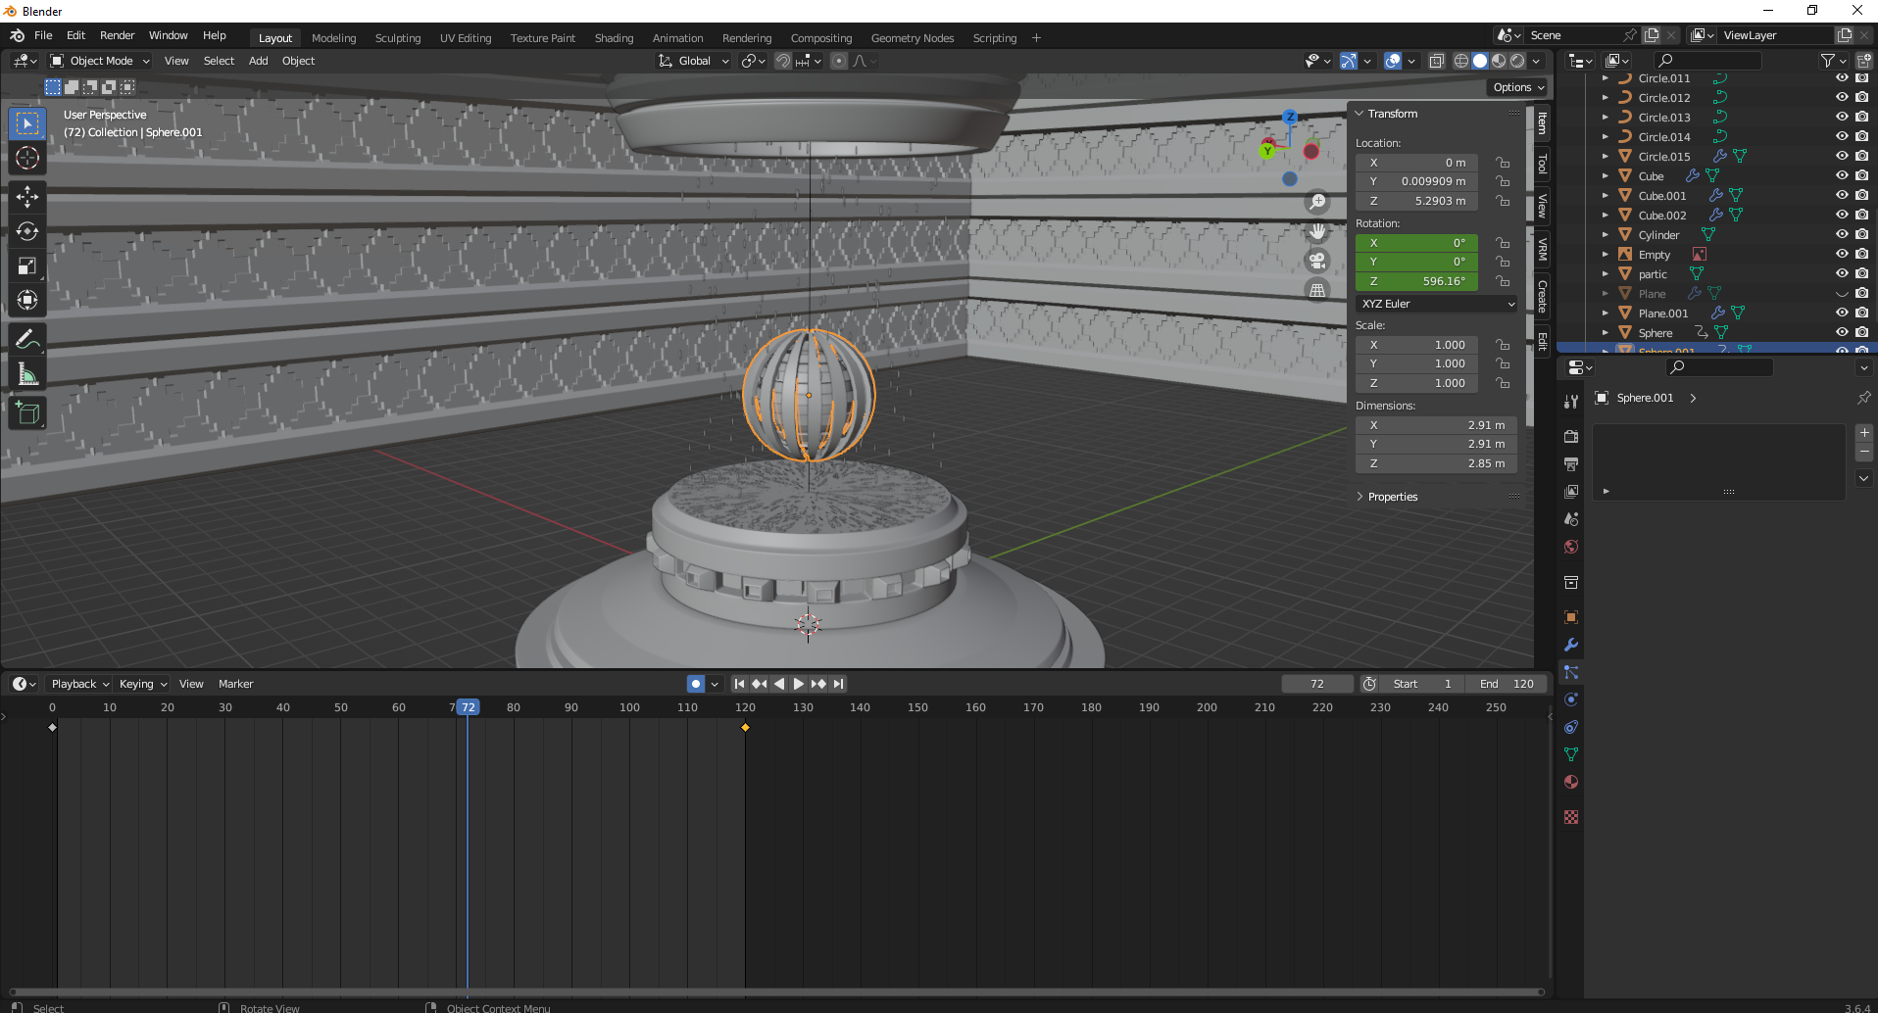Click the Z rotation value field
Screen dimensions: 1878x1013
1416,281
